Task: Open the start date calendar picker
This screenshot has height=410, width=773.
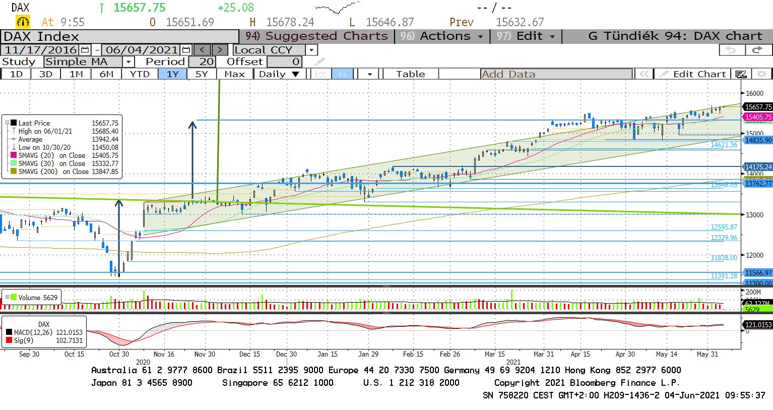Action: [x=85, y=50]
